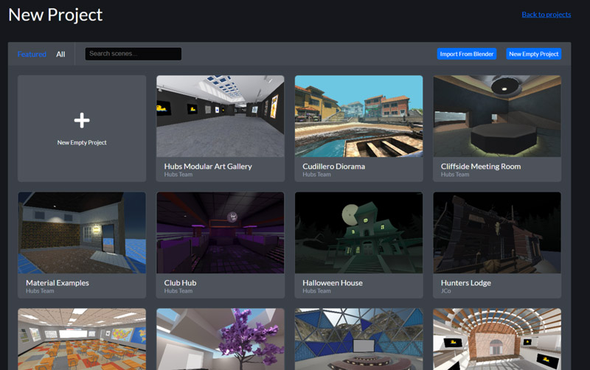Image resolution: width=590 pixels, height=370 pixels.
Task: Open the Cliffside Meeting Room thumbnail
Action: coord(497,116)
